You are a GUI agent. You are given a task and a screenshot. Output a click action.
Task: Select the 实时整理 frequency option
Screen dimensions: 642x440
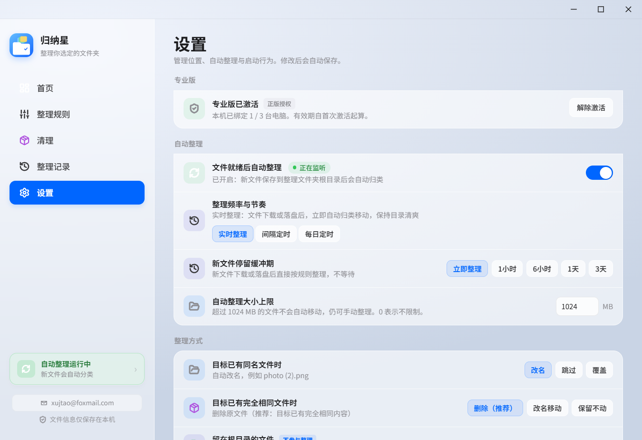coord(233,234)
